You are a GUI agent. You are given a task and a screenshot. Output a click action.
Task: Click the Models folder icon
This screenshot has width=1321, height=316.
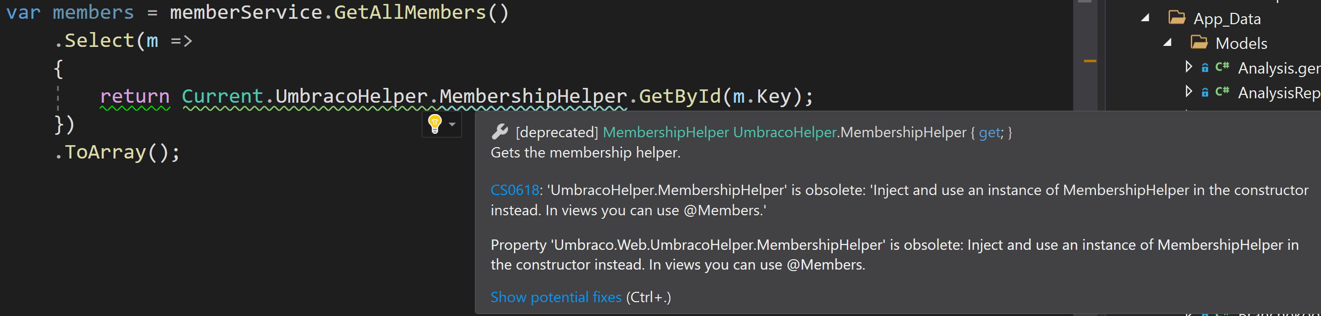tap(1199, 42)
